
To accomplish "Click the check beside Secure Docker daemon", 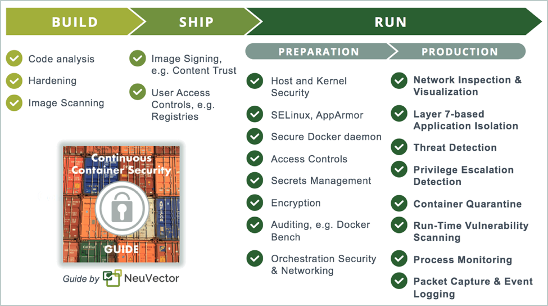I will [255, 137].
